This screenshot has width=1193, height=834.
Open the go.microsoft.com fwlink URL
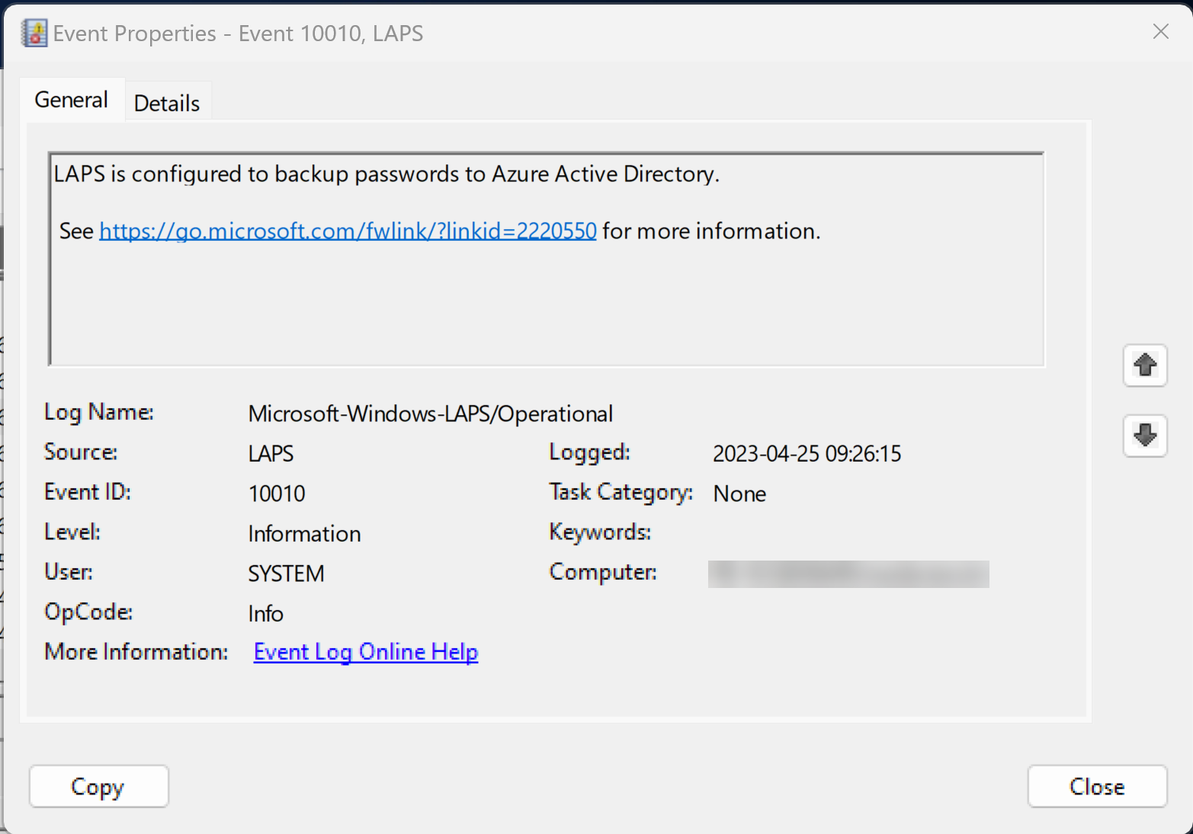pos(348,231)
